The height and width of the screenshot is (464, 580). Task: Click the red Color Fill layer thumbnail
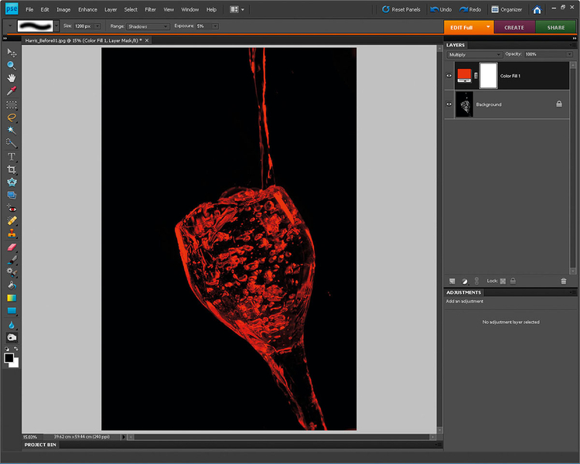[464, 76]
